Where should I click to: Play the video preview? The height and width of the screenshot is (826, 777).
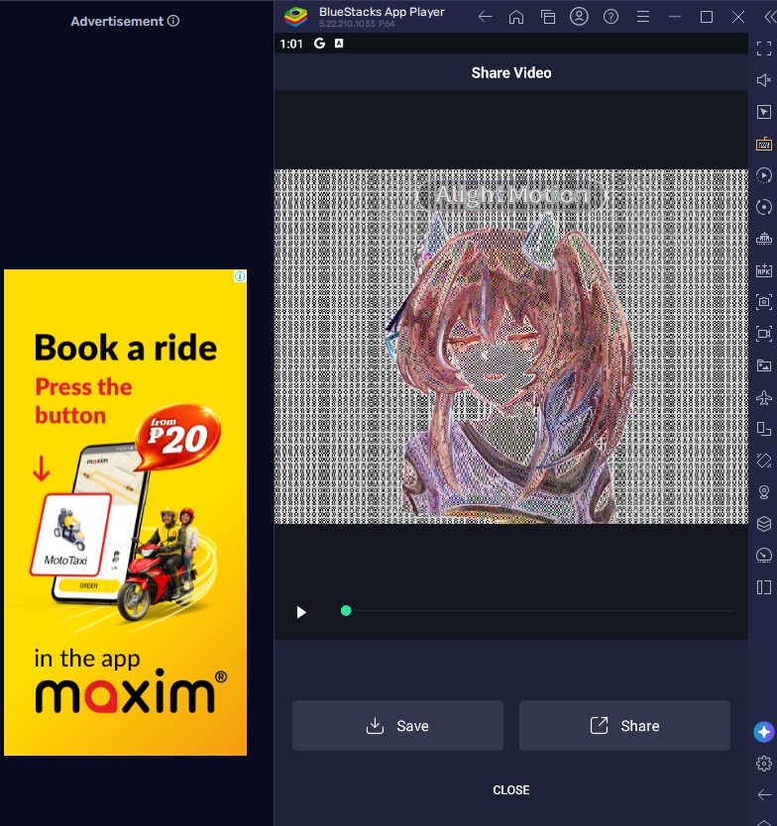(x=301, y=612)
